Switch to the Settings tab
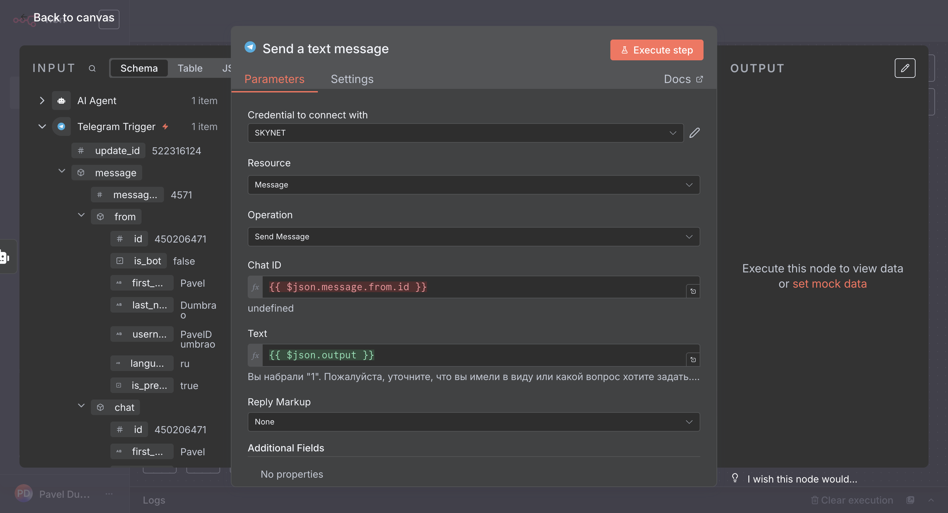The height and width of the screenshot is (513, 948). coord(352,79)
